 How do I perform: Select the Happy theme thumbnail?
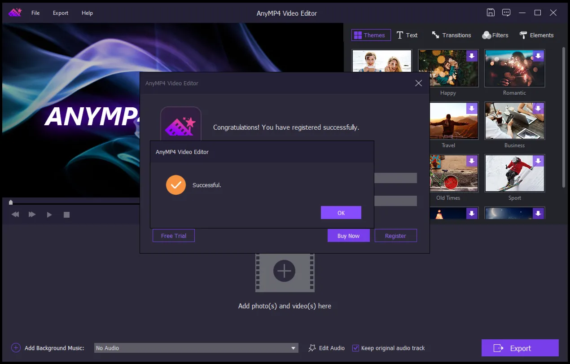pos(448,68)
